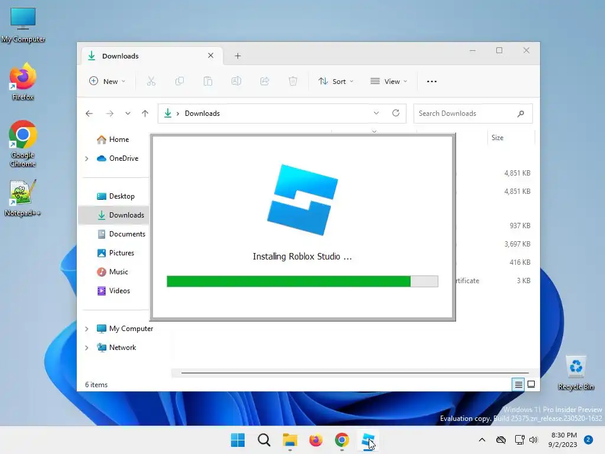605x454 pixels.
Task: Click the Paste icon in Explorer toolbar
Action: pos(208,81)
